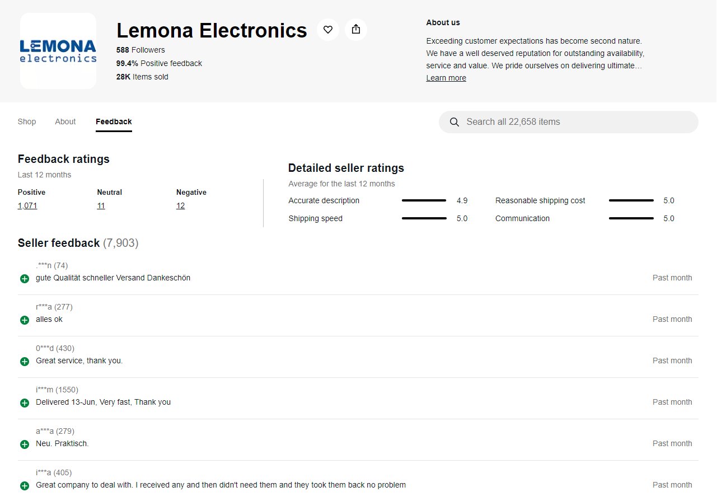717x501 pixels.
Task: Click positive icon by 'gute Qualität' feedback
Action: coord(25,279)
